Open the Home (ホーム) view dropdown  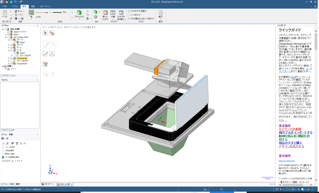pyautogui.click(x=23, y=11)
